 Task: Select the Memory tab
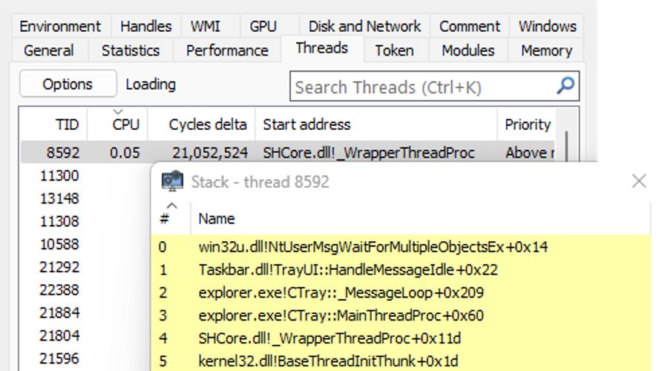point(546,50)
